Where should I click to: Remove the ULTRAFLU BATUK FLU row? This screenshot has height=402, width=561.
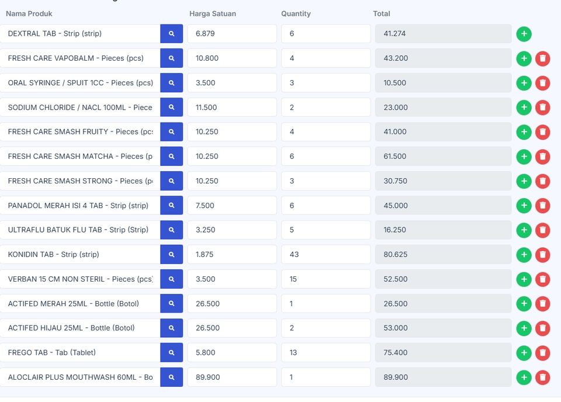(543, 230)
